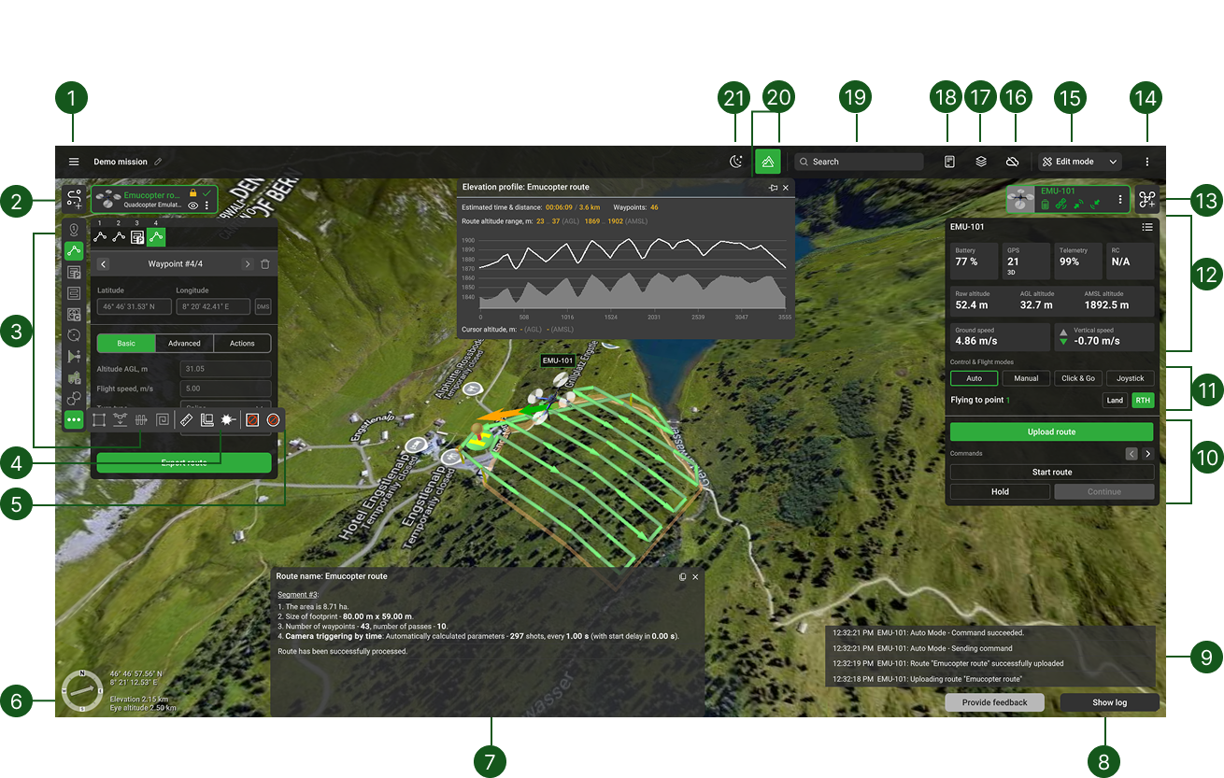Click the Show log button

[1109, 702]
